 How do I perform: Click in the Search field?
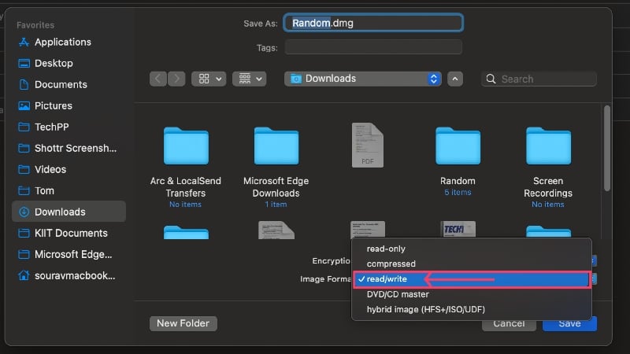click(x=539, y=79)
